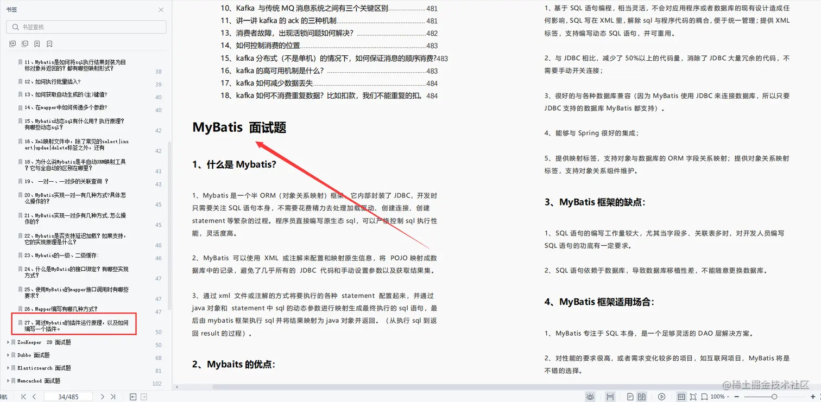
Task: Toggle fit-to-width page display
Action: point(705,396)
